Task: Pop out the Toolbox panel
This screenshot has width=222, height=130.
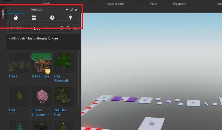Action: (71, 10)
